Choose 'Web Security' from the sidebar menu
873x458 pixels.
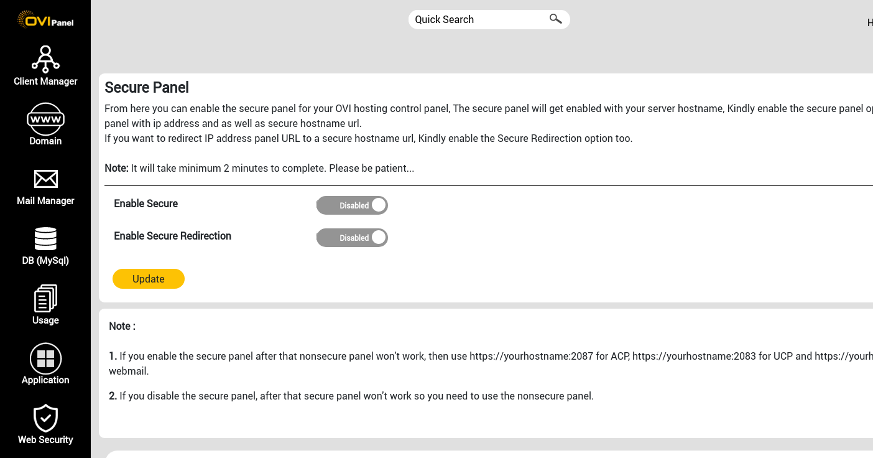tap(45, 439)
